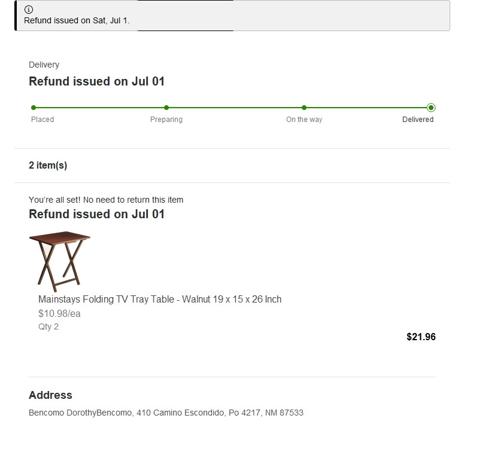479x458 pixels.
Task: Click the $10.98/ea unit price
Action: click(x=59, y=313)
